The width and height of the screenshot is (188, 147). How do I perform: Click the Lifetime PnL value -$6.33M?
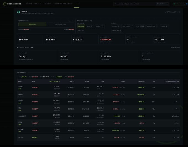click(26, 29)
